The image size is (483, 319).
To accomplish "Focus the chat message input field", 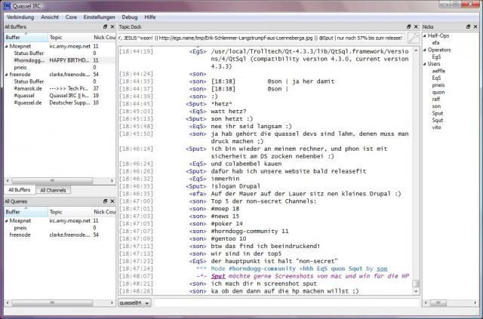I will pos(287,302).
